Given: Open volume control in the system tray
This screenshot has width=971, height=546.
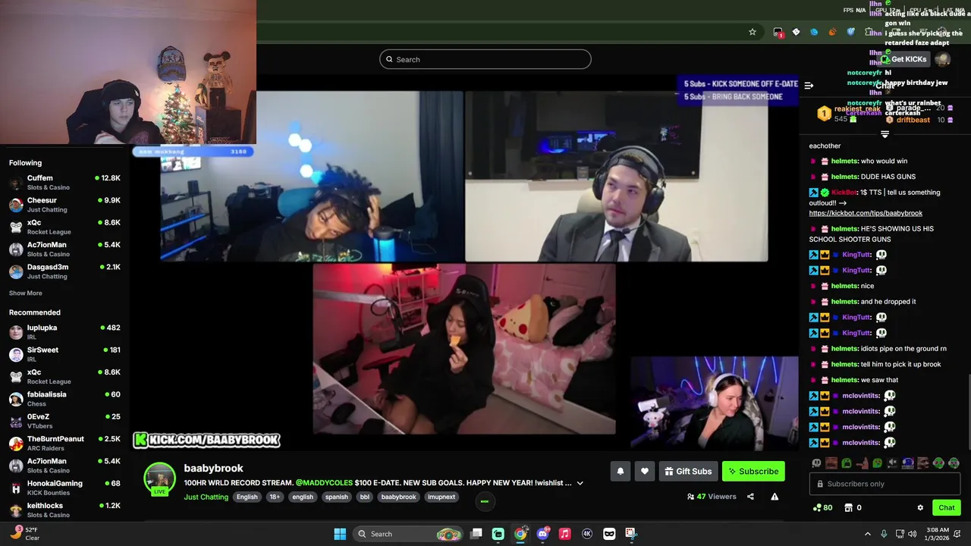Looking at the screenshot, I should coord(913,534).
